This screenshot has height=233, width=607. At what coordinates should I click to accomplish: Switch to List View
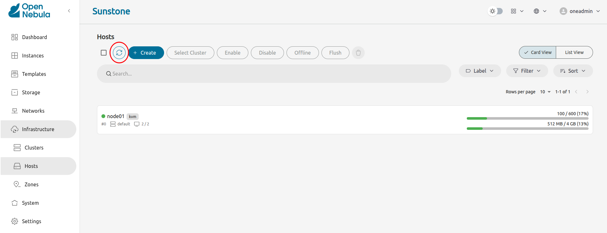(574, 52)
